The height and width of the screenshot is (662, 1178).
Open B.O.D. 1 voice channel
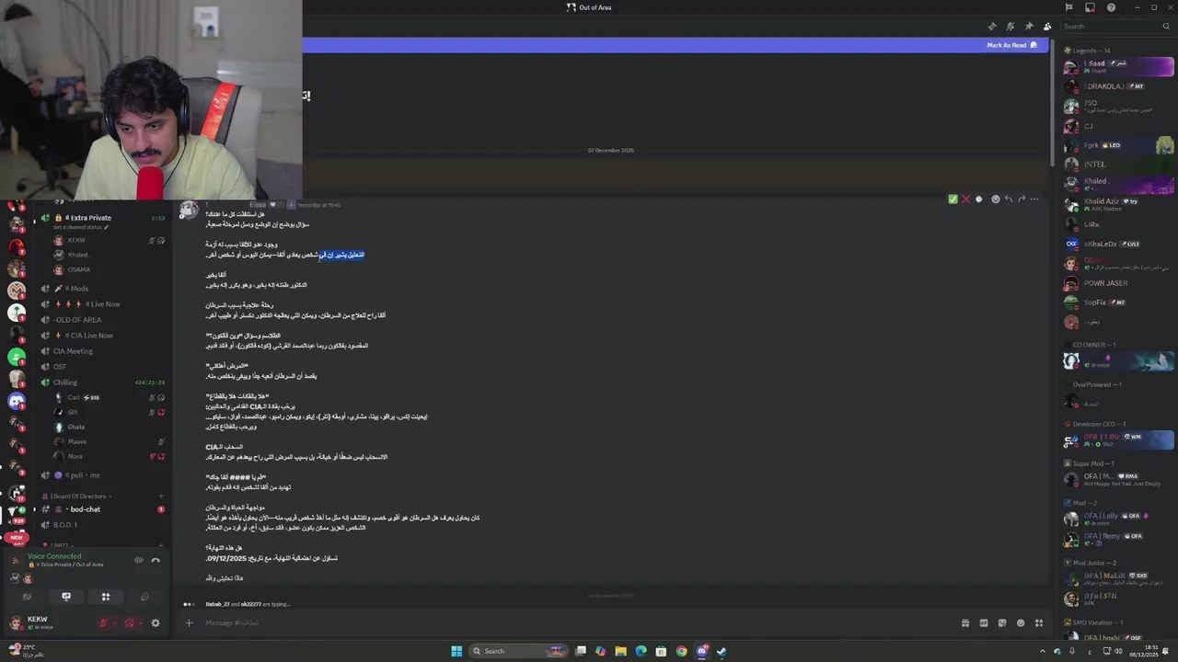[102, 525]
